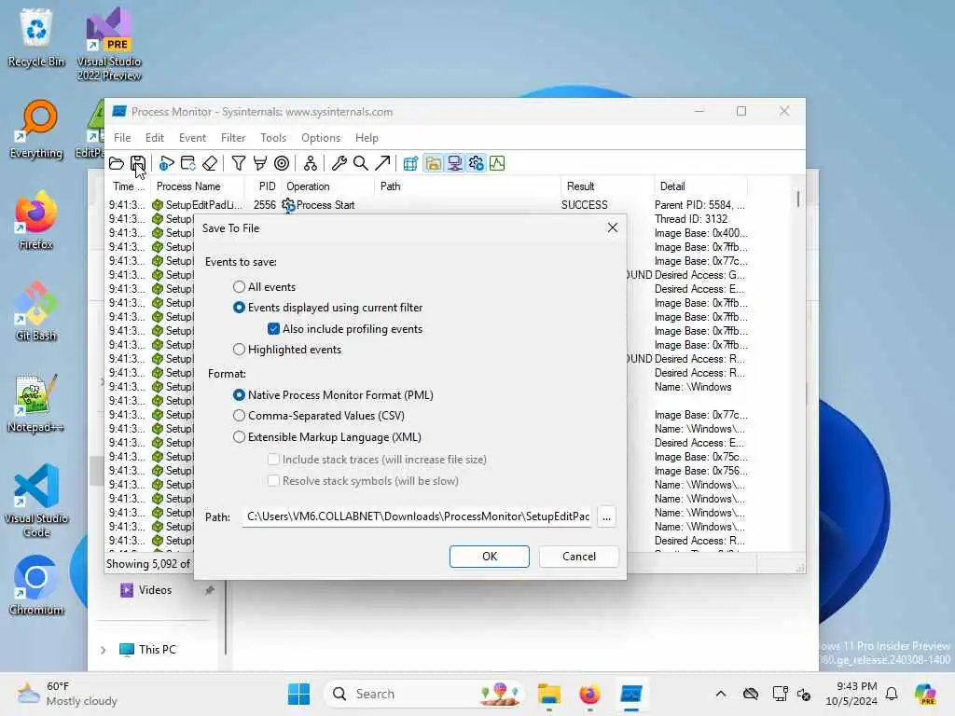Open the Edit menu

[x=155, y=138]
